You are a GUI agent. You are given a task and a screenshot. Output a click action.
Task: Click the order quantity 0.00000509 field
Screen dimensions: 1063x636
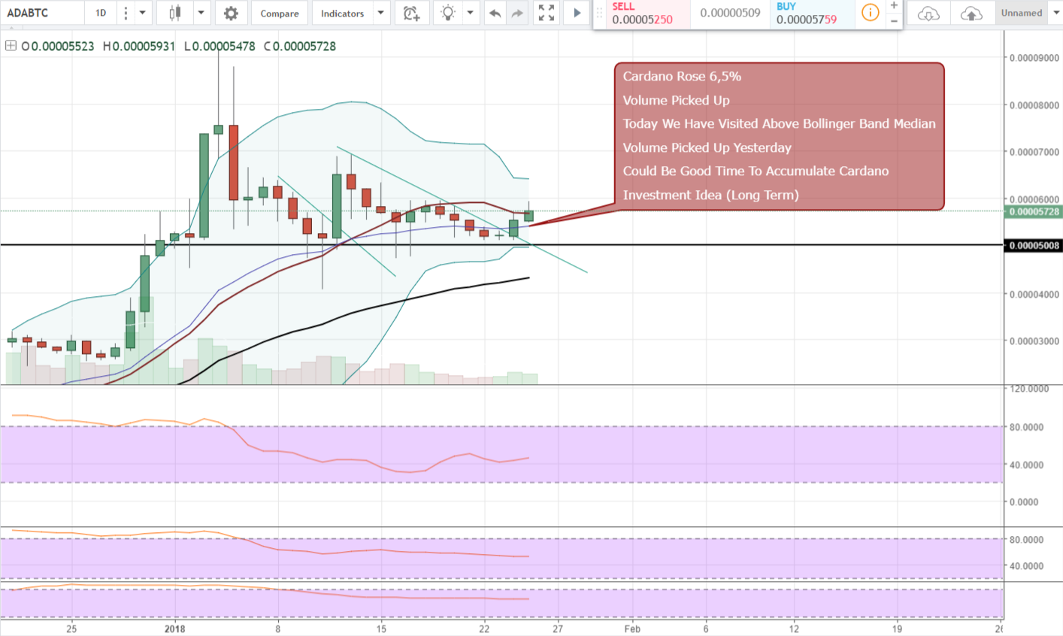pyautogui.click(x=730, y=14)
